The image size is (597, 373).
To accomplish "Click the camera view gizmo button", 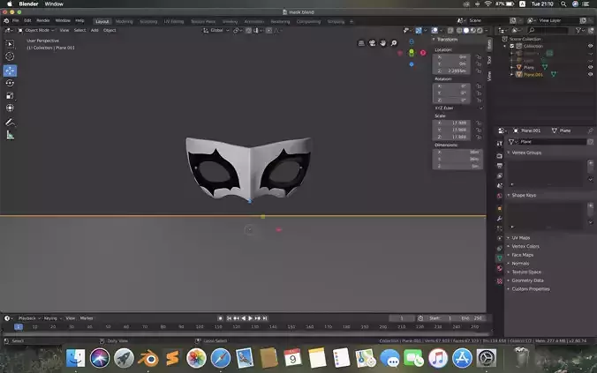I will click(372, 43).
